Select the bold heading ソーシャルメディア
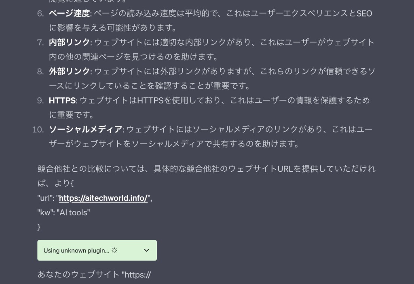This screenshot has height=284, width=414. (86, 129)
